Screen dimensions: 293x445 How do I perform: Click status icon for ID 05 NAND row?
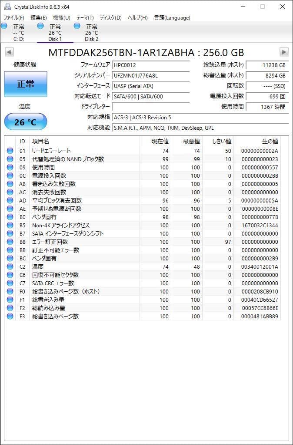10,159
